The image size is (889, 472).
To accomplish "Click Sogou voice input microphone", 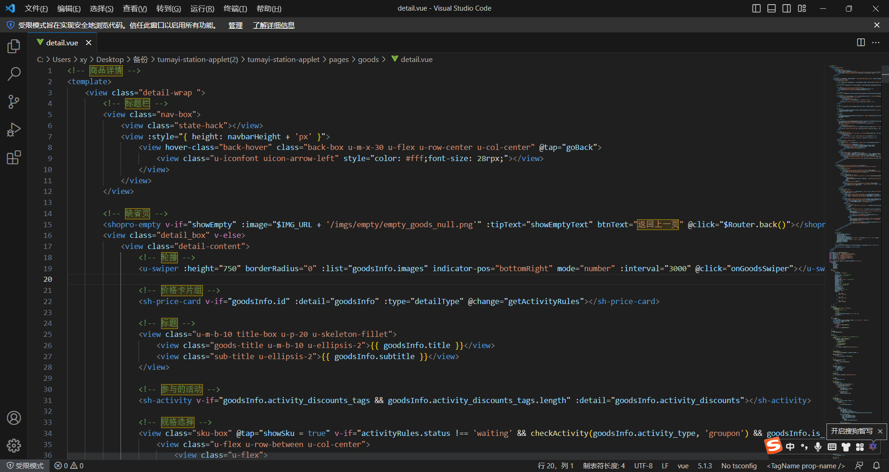I will click(x=818, y=447).
